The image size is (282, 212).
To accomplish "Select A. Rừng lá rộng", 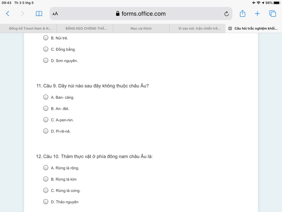I will tap(46, 168).
